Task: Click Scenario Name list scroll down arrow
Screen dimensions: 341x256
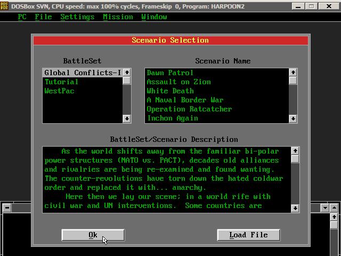Action: 293,119
